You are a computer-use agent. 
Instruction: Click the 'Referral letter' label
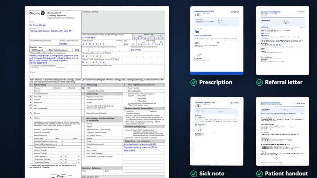coord(284,82)
